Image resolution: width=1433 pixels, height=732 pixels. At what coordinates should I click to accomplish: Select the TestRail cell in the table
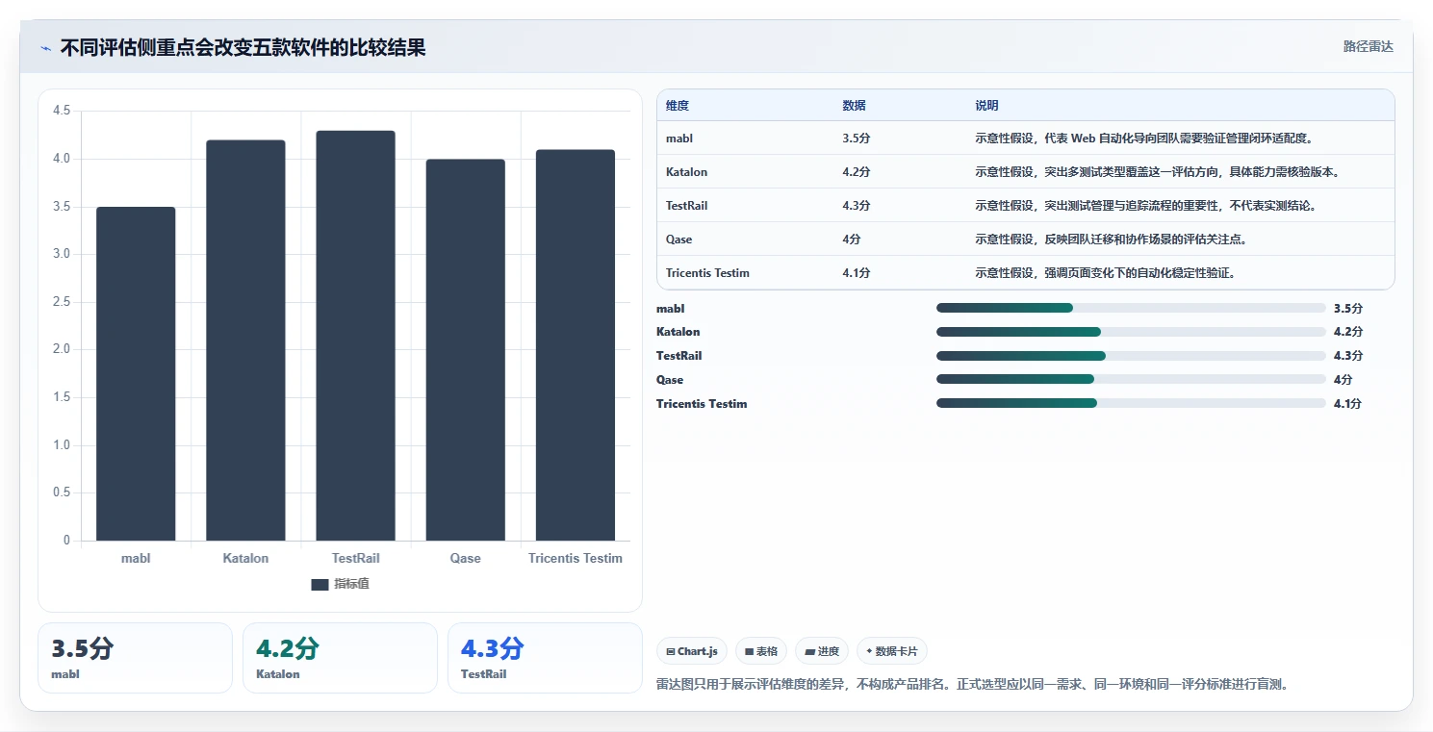[686, 206]
